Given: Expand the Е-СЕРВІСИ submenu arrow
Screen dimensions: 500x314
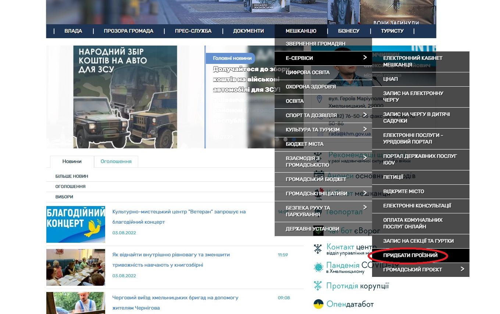Looking at the screenshot, I should click(x=365, y=58).
